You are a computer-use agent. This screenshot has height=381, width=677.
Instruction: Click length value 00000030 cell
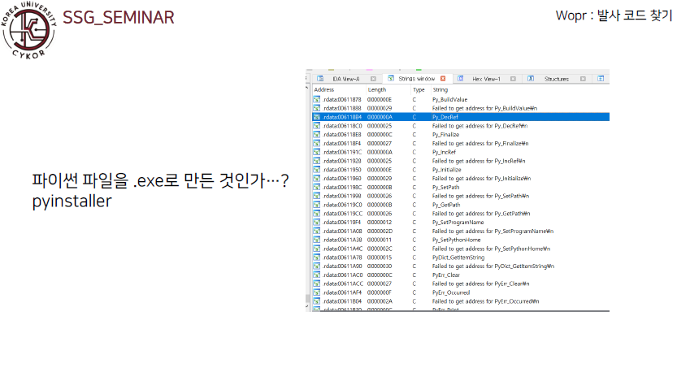[x=380, y=266]
